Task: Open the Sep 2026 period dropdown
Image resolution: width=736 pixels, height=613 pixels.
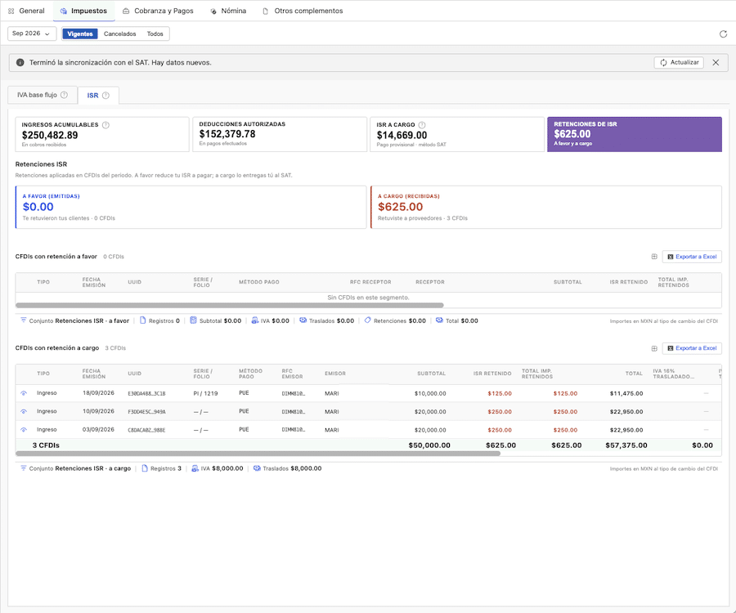Action: pyautogui.click(x=31, y=34)
